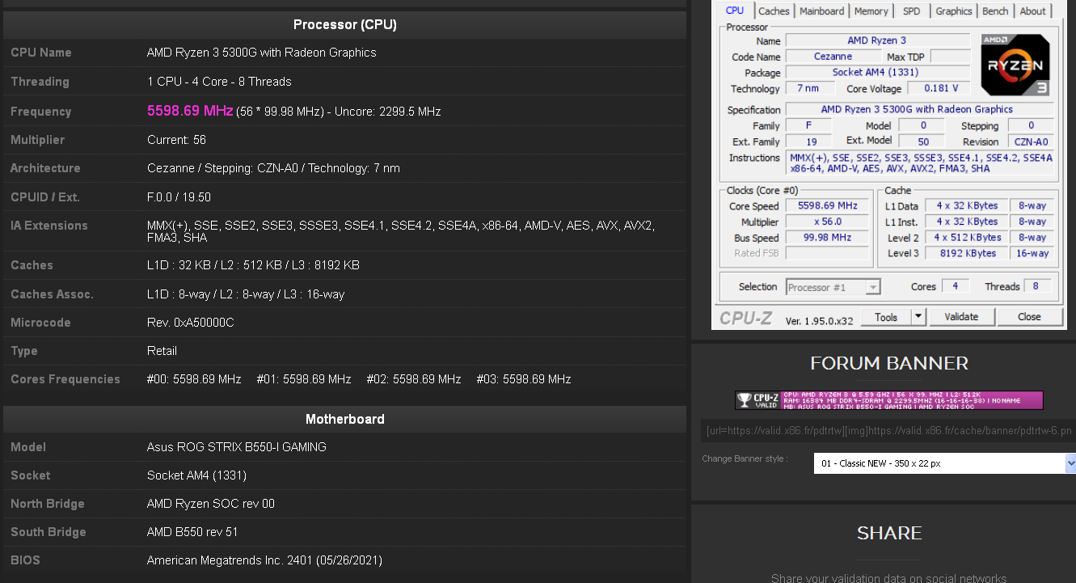Viewport: 1076px width, 583px height.
Task: Click the BIOS value American Megatrends Inc. 2401
Action: point(264,560)
